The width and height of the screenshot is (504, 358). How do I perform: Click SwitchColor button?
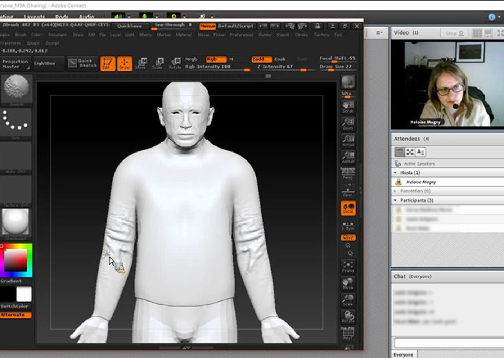point(14,306)
